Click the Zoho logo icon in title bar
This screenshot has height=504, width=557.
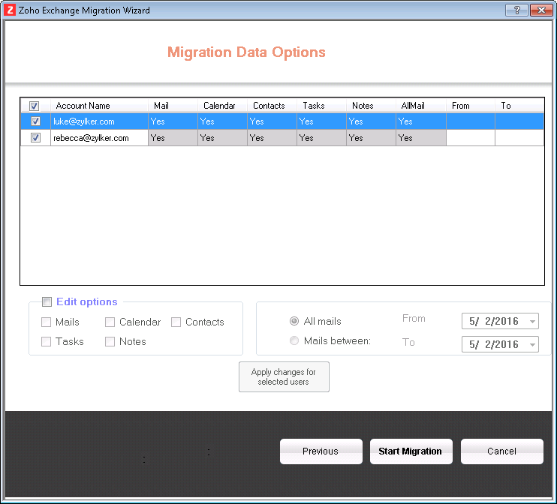click(10, 10)
